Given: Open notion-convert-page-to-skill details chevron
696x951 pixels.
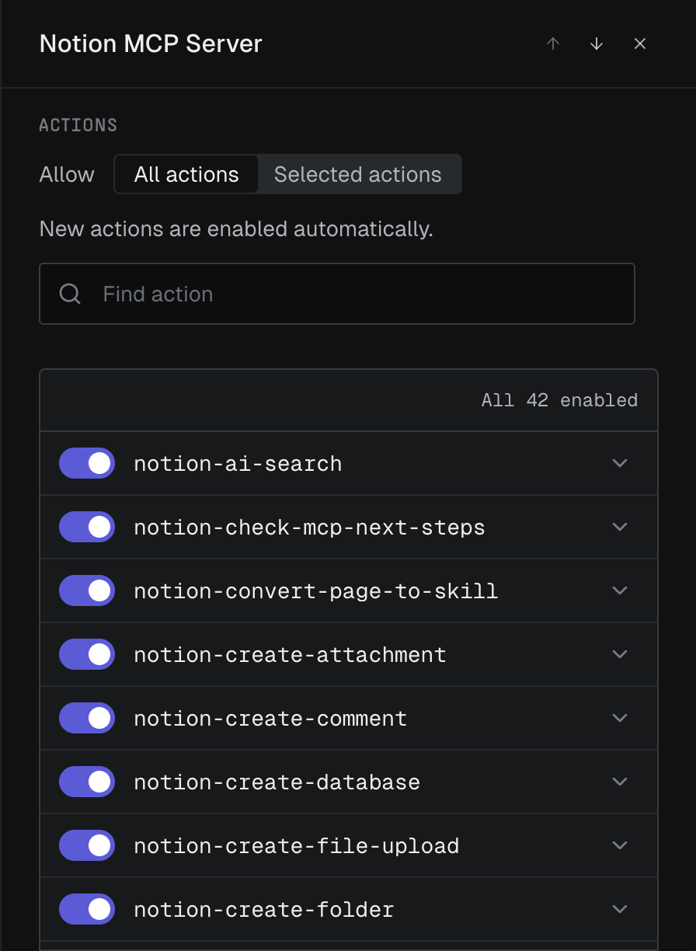Looking at the screenshot, I should coord(619,590).
